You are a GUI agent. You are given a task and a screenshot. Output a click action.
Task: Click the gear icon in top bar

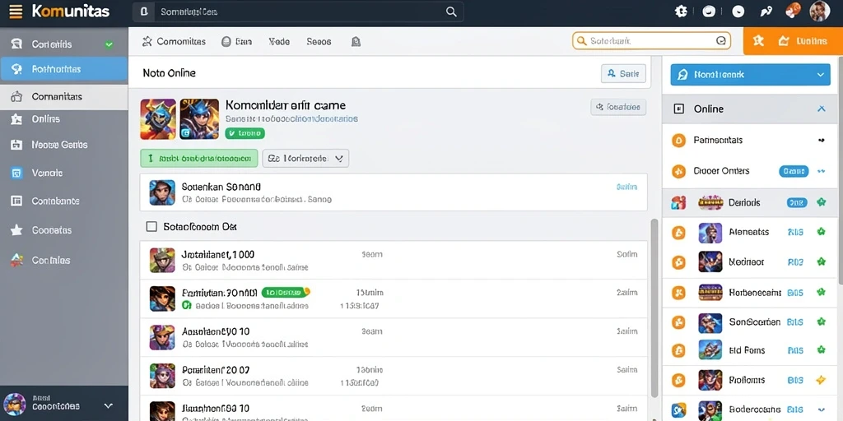pyautogui.click(x=681, y=12)
